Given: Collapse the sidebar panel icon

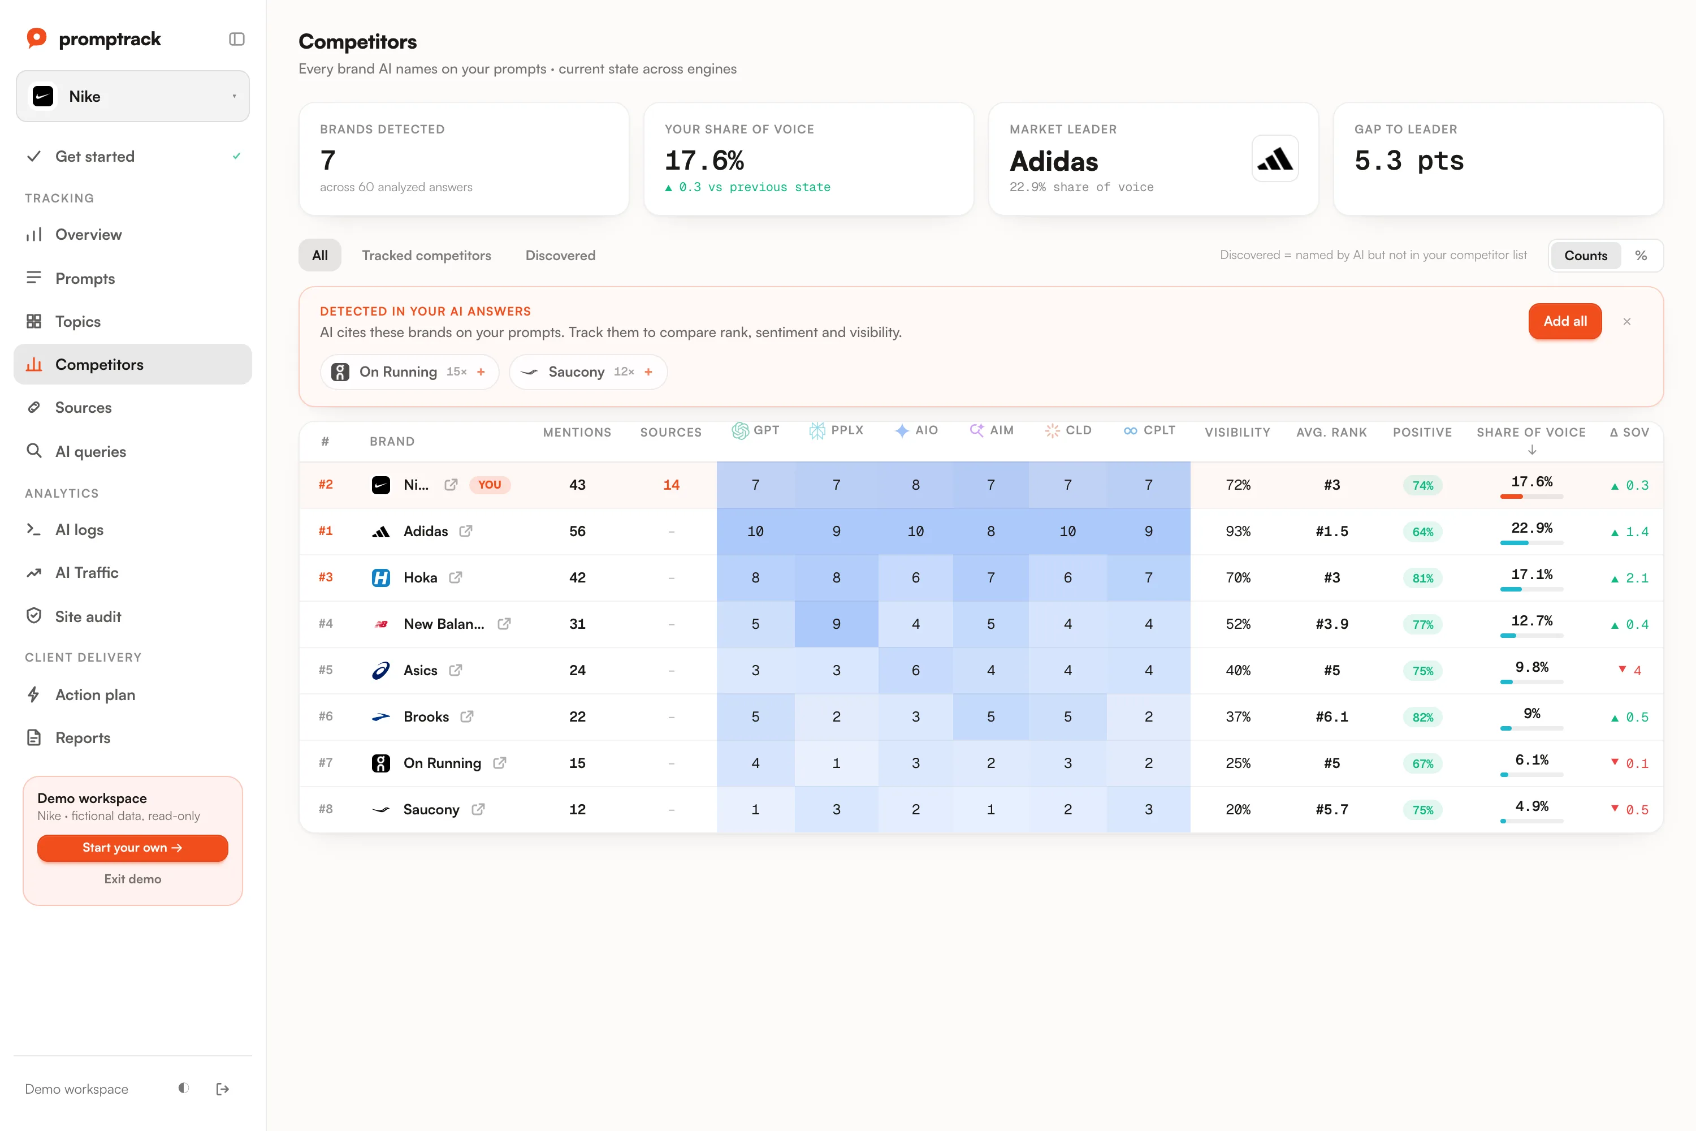Looking at the screenshot, I should [x=236, y=39].
